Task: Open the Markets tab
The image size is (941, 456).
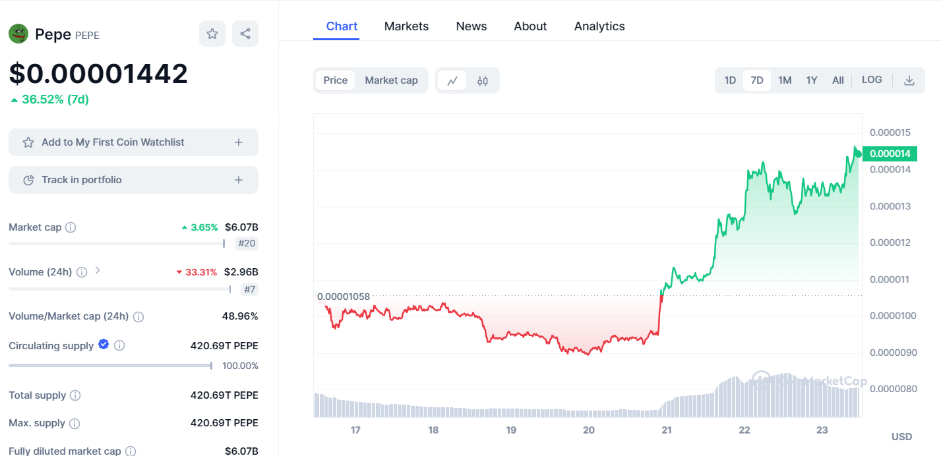Action: click(406, 26)
